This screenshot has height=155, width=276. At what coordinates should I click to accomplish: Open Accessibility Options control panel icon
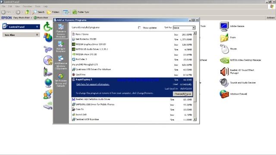coord(48,26)
